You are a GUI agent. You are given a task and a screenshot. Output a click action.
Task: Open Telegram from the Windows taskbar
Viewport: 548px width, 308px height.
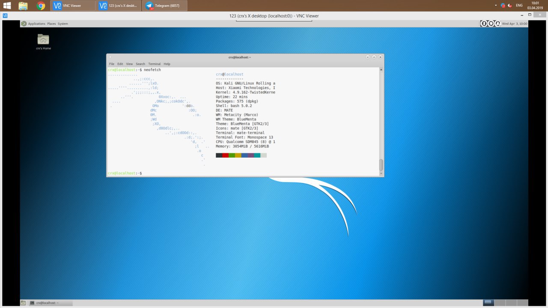point(165,6)
